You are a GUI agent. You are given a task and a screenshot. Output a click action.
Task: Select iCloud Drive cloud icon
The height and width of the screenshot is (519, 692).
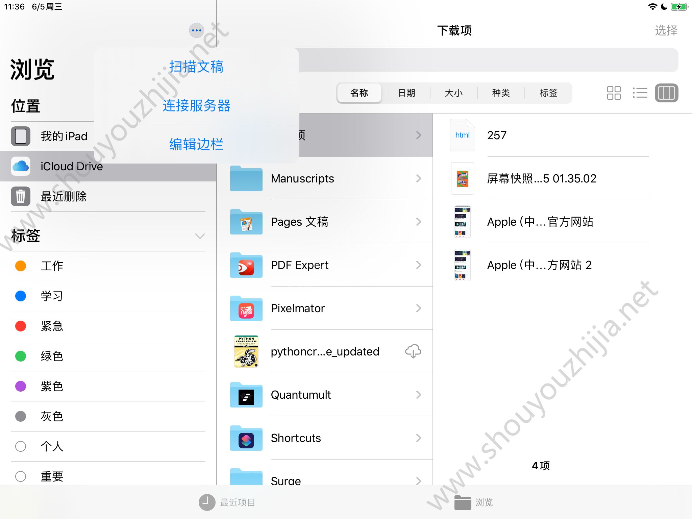pyautogui.click(x=21, y=166)
